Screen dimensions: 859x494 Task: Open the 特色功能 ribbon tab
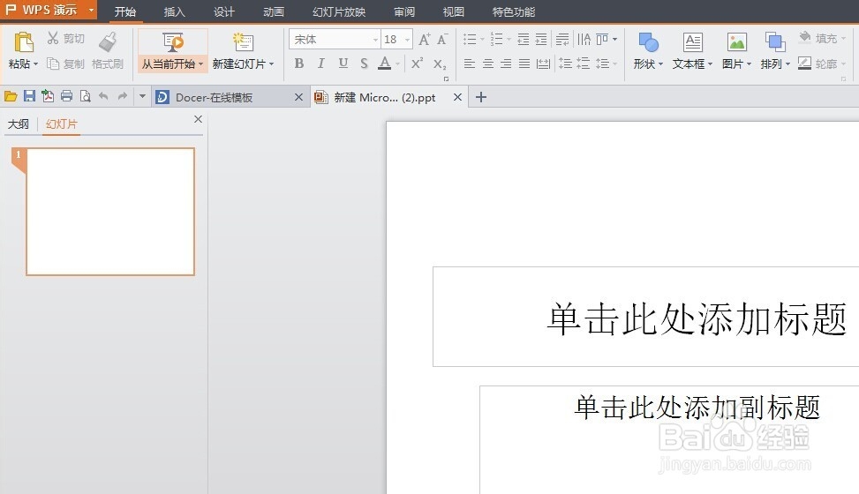pos(514,11)
